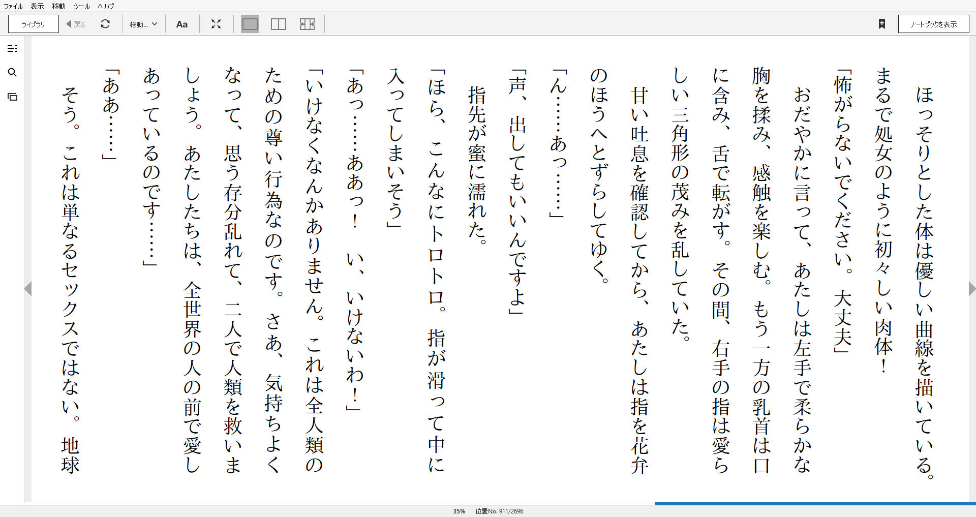This screenshot has height=517, width=976.
Task: Go back with the 戻る button
Action: [x=76, y=24]
